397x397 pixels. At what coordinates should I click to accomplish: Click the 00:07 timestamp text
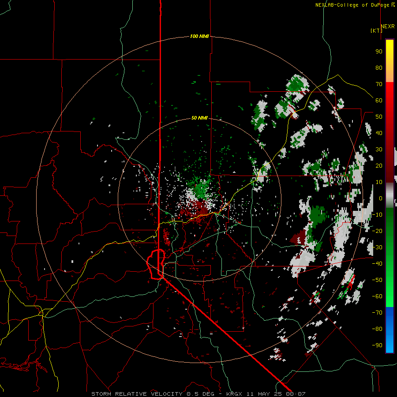(x=296, y=394)
